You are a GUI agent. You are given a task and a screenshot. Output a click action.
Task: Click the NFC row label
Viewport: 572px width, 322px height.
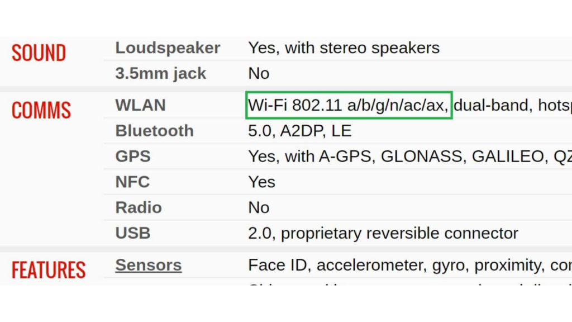coord(132,182)
